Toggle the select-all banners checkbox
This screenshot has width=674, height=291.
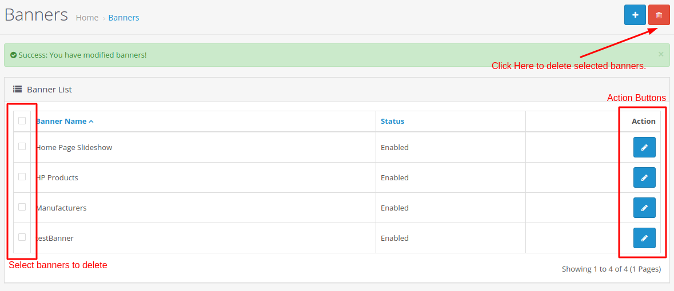[22, 120]
